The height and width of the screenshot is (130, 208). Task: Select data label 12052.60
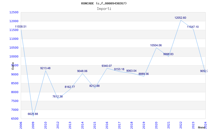pyautogui.click(x=180, y=18)
